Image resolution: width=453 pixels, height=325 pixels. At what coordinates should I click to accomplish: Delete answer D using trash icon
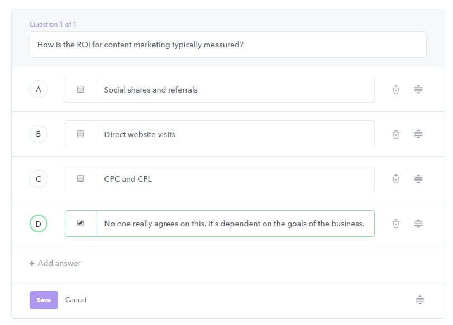coord(396,224)
